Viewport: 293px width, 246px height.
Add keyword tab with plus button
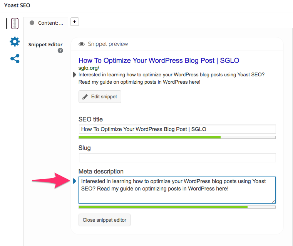[x=75, y=22]
